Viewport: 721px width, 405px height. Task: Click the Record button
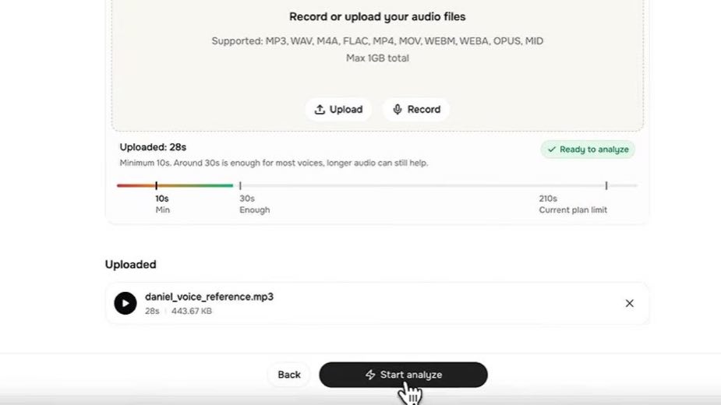(x=416, y=109)
